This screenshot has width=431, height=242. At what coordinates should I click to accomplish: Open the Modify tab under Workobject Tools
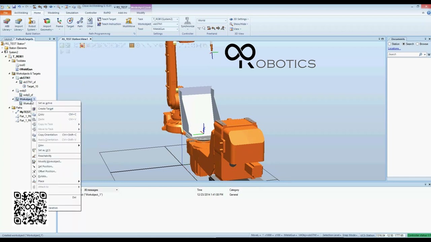click(x=141, y=13)
